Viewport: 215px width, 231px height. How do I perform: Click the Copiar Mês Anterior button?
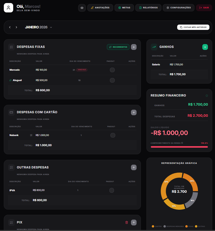point(193,27)
